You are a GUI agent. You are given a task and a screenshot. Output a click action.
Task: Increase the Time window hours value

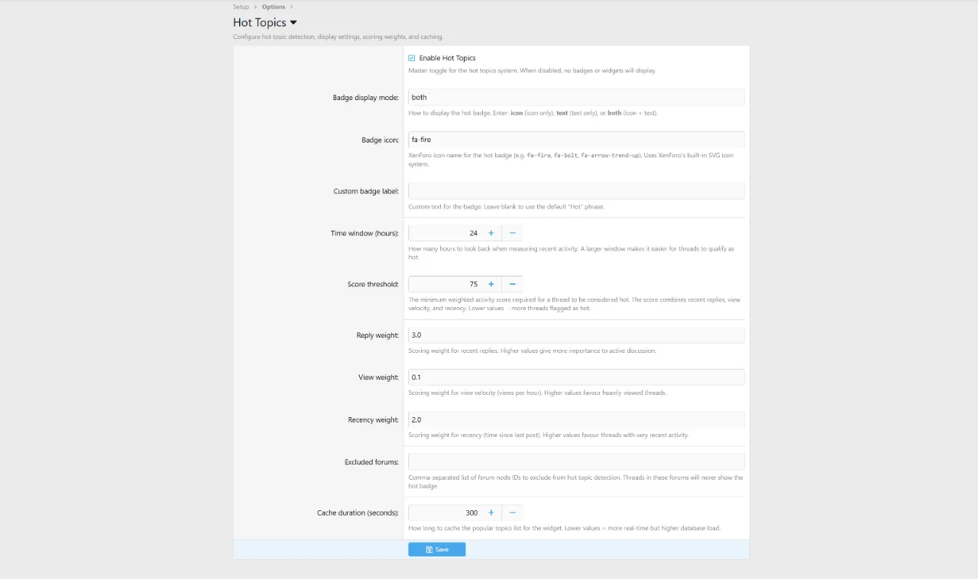[491, 233]
